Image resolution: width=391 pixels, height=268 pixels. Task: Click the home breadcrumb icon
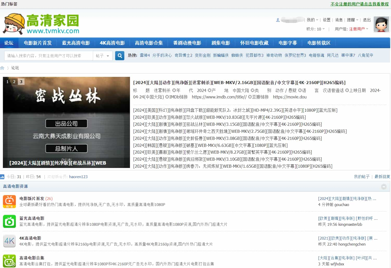2,68
